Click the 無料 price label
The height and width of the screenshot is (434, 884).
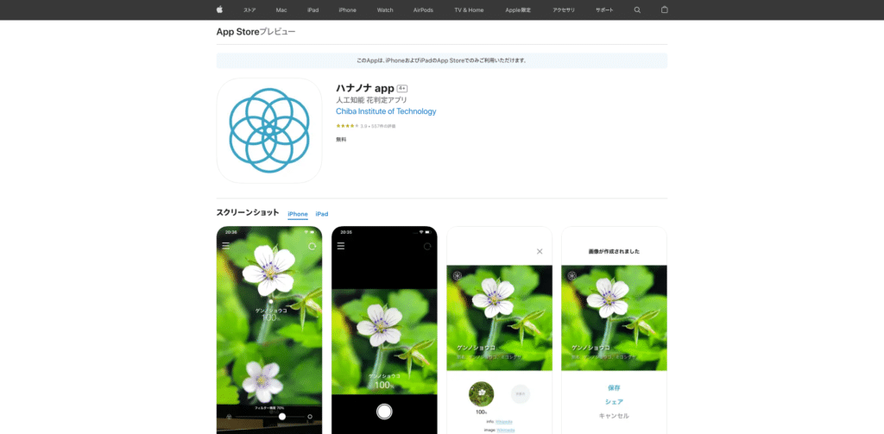click(341, 139)
